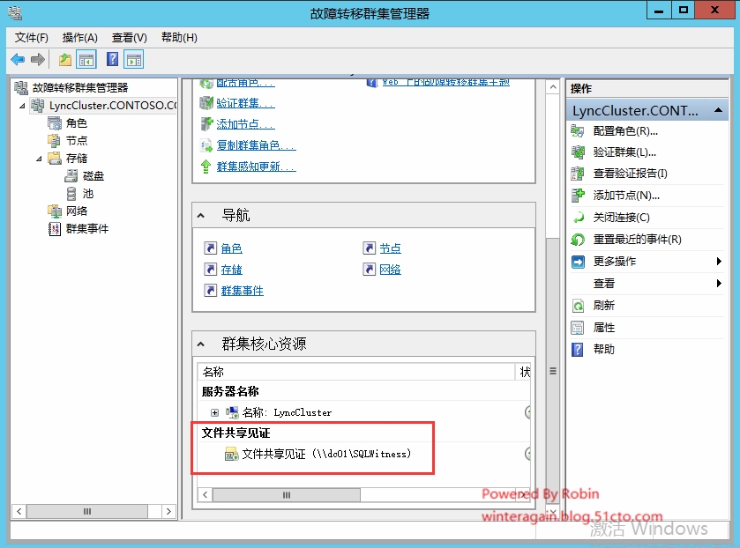This screenshot has width=740, height=548.
Task: Click the 属性 action icon
Action: tap(578, 327)
